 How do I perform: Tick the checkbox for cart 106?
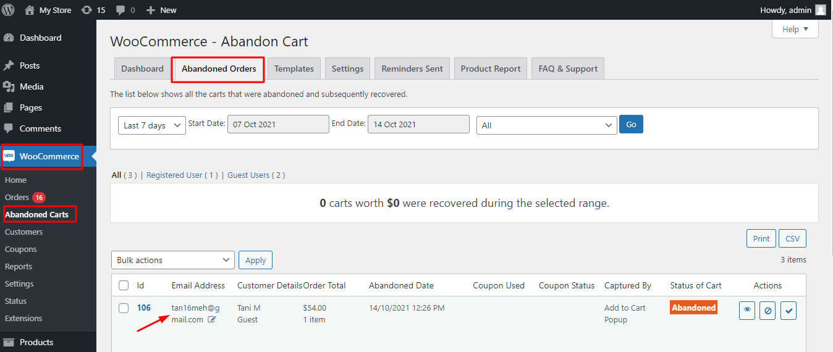click(124, 308)
